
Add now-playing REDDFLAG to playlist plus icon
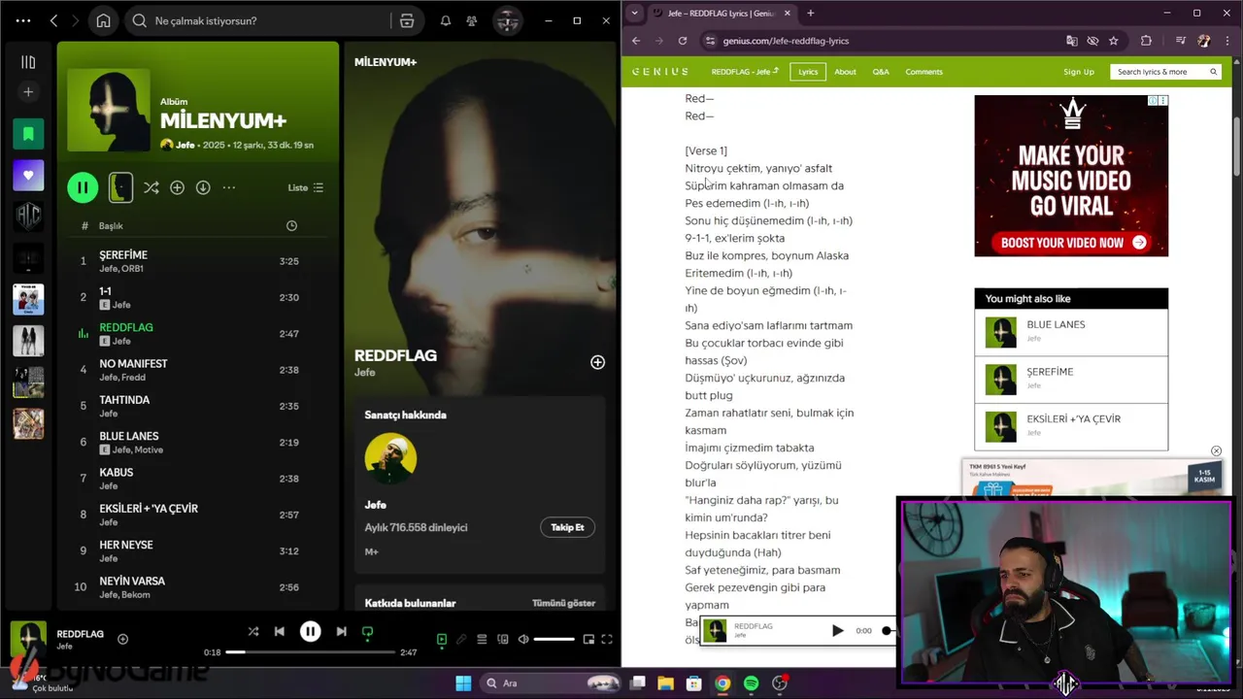click(122, 639)
